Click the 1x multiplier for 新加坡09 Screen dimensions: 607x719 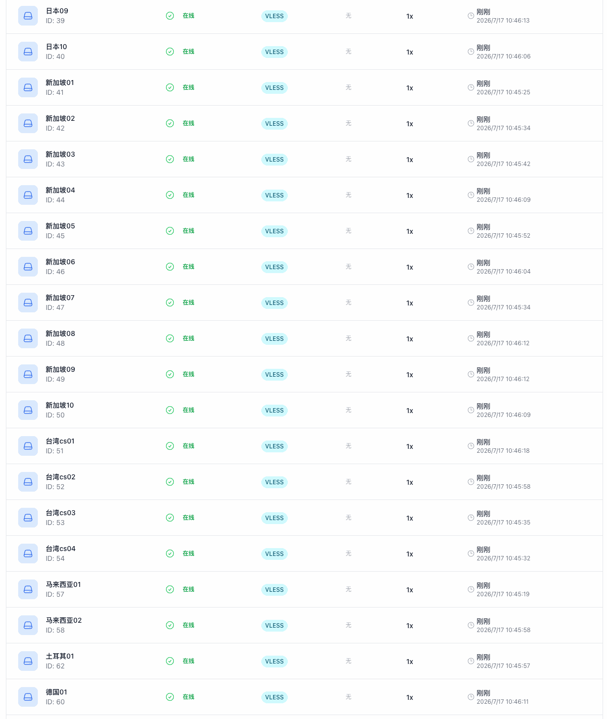[410, 375]
